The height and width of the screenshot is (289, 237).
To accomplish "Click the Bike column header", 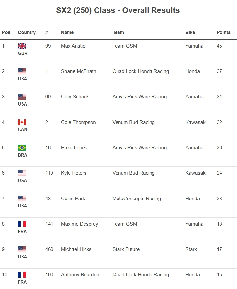I will pos(190,32).
